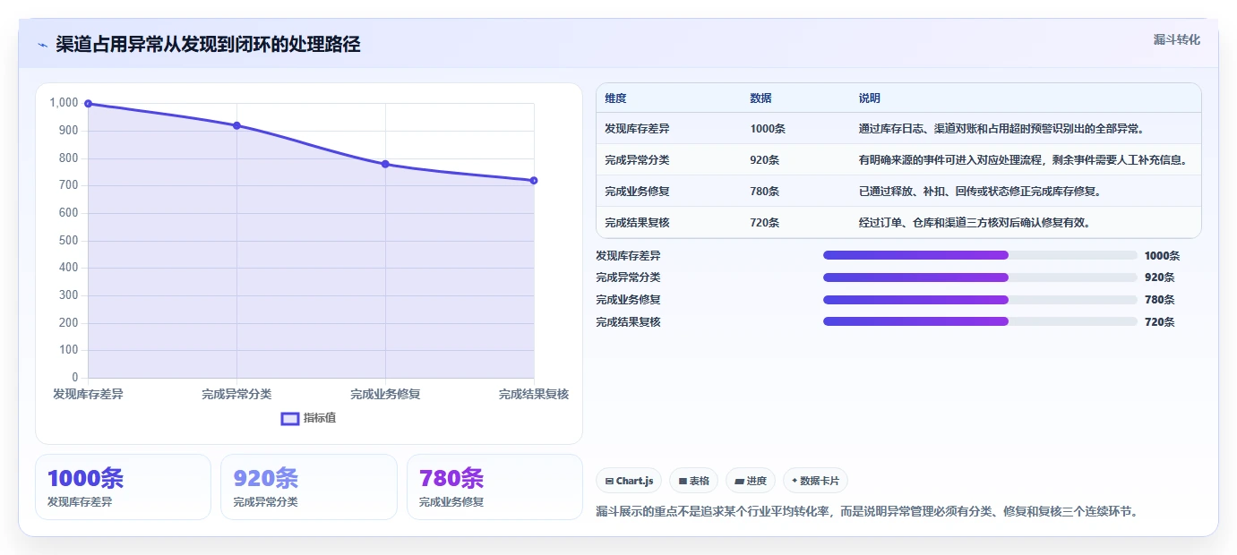
Task: Click the 漏斗转化 tag in the header
Action: (1176, 39)
